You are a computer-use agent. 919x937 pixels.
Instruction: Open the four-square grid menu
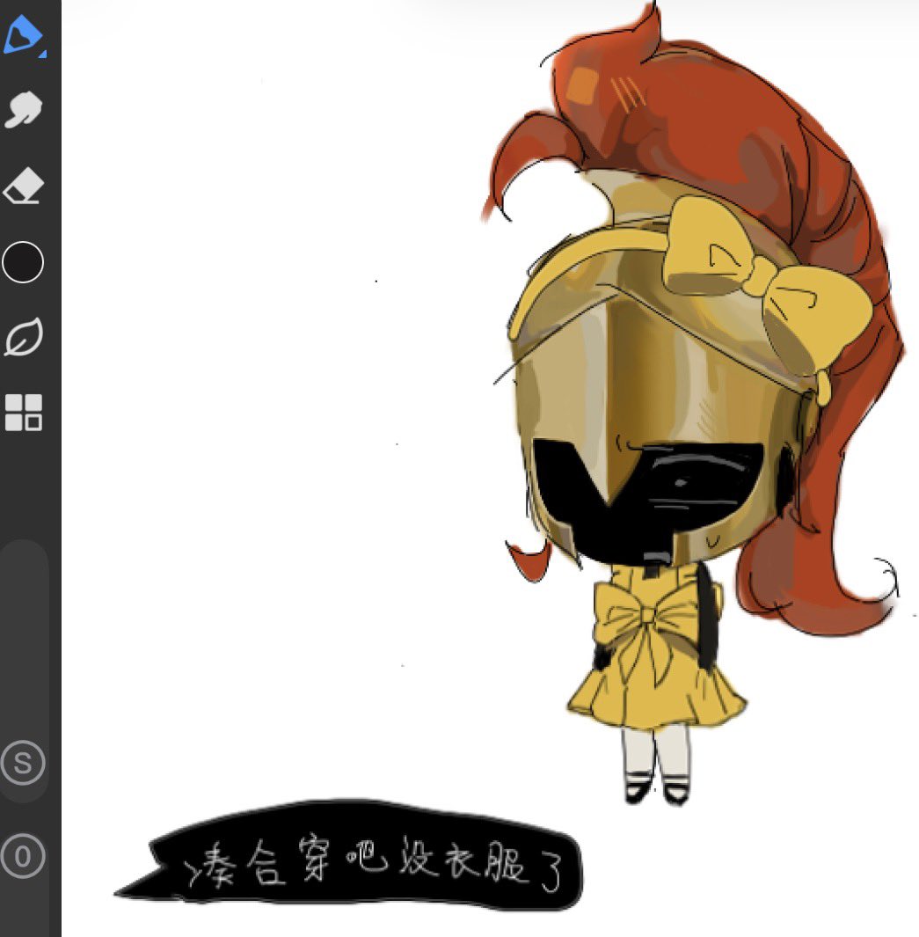click(23, 413)
